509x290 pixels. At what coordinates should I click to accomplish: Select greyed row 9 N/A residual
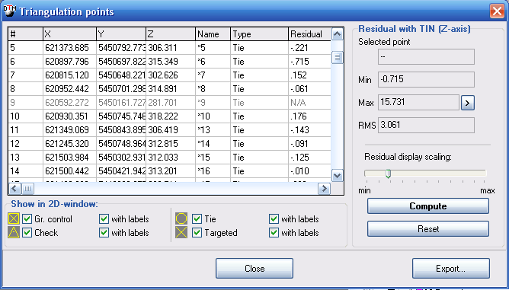click(x=310, y=103)
